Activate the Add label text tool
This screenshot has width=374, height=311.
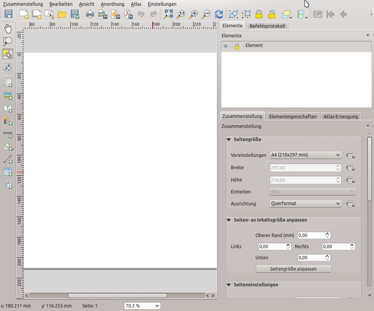[8, 109]
